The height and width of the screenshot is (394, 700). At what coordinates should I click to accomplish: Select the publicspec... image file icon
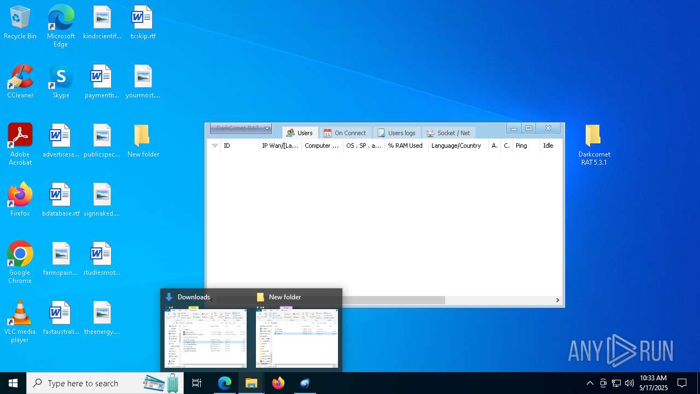(x=102, y=141)
